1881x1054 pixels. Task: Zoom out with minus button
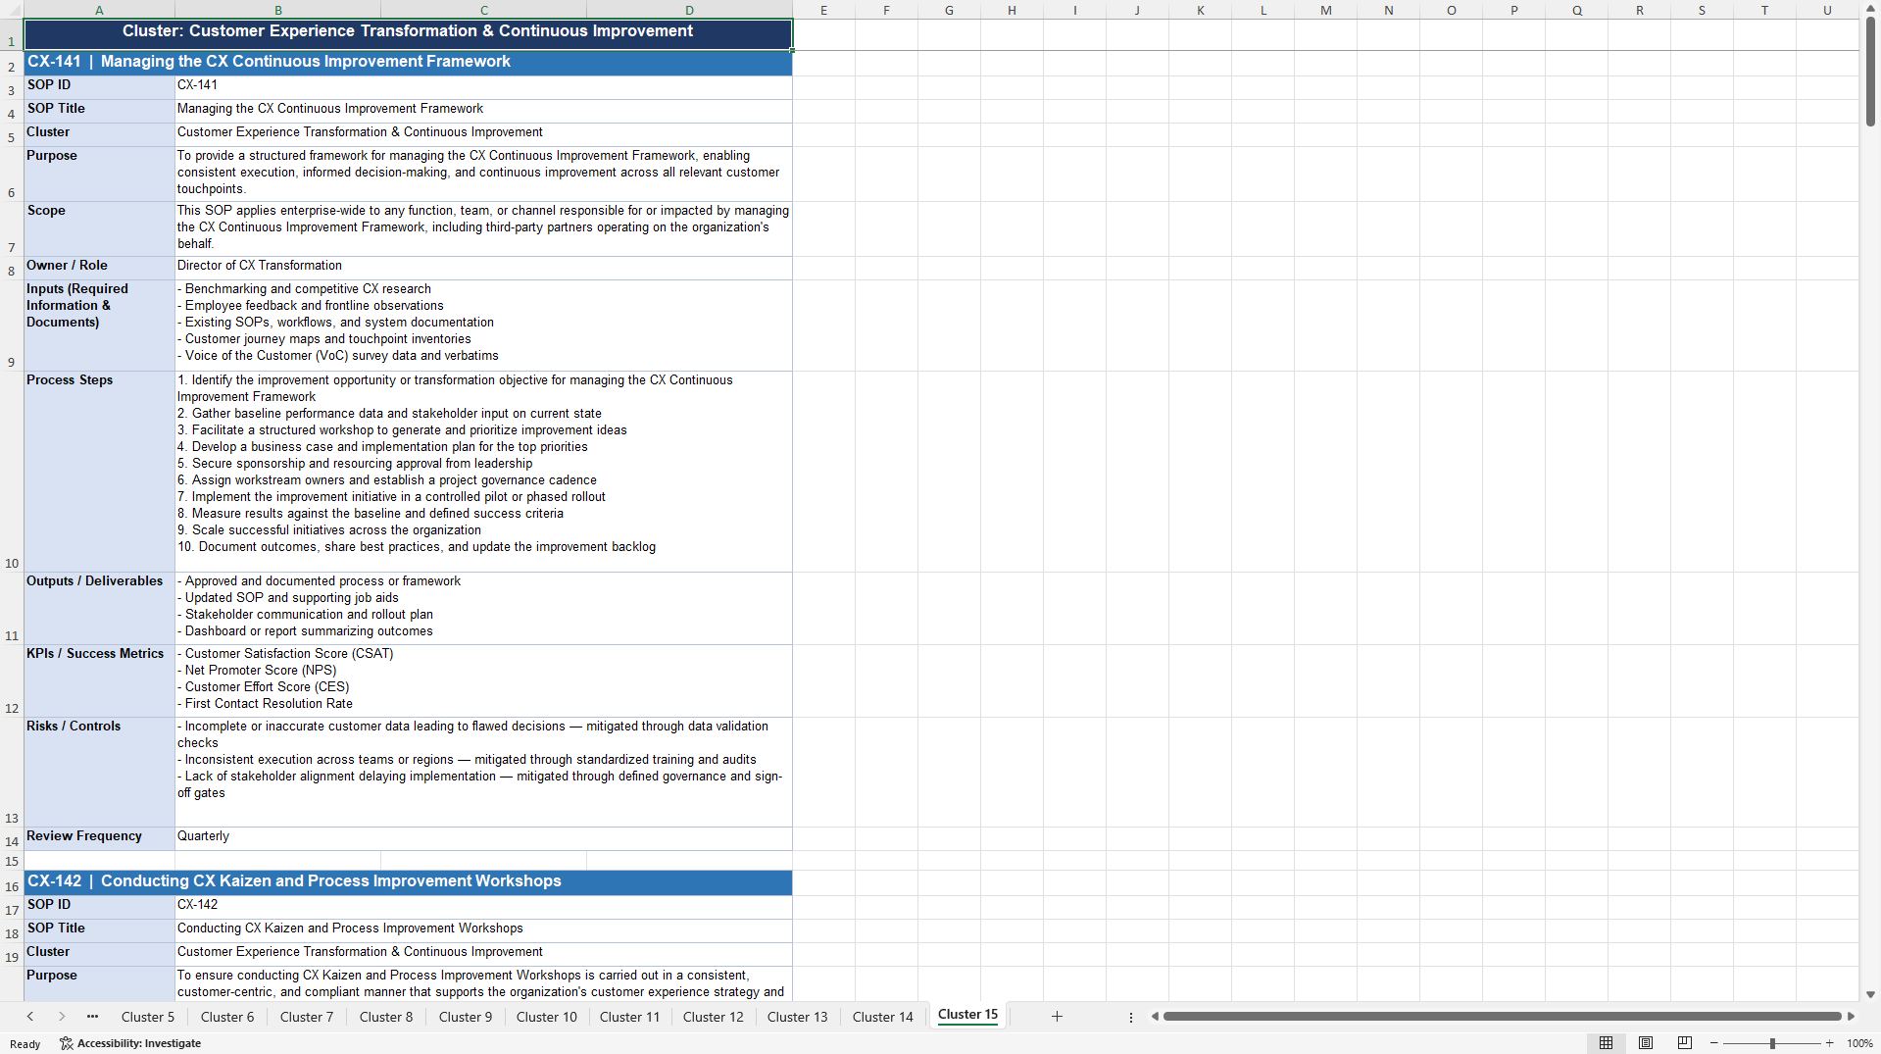pos(1714,1043)
